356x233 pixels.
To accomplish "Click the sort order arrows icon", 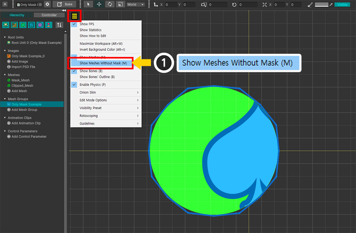I will coord(59,25).
